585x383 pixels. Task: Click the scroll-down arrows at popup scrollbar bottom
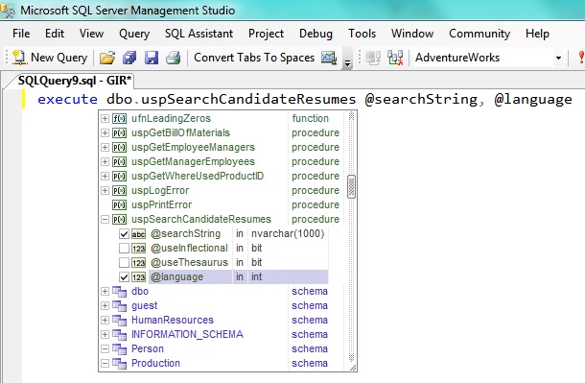(351, 357)
